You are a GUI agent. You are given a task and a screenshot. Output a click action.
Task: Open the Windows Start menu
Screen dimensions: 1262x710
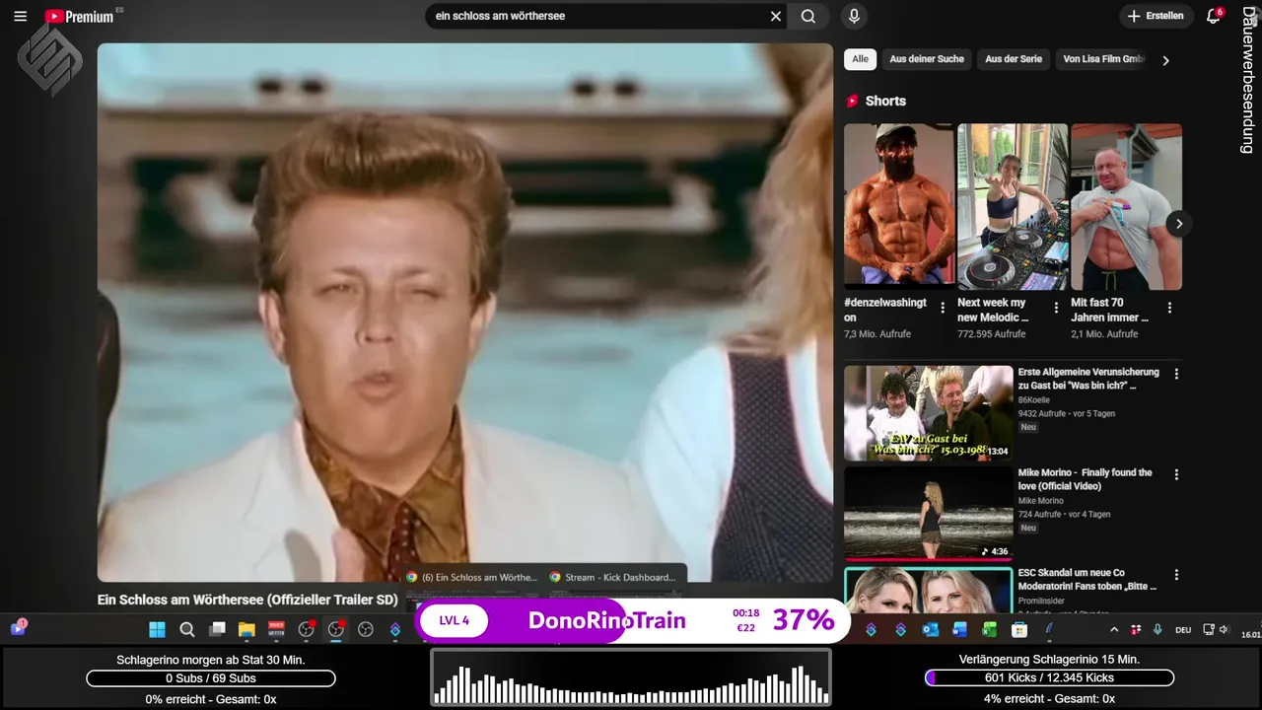(x=157, y=629)
